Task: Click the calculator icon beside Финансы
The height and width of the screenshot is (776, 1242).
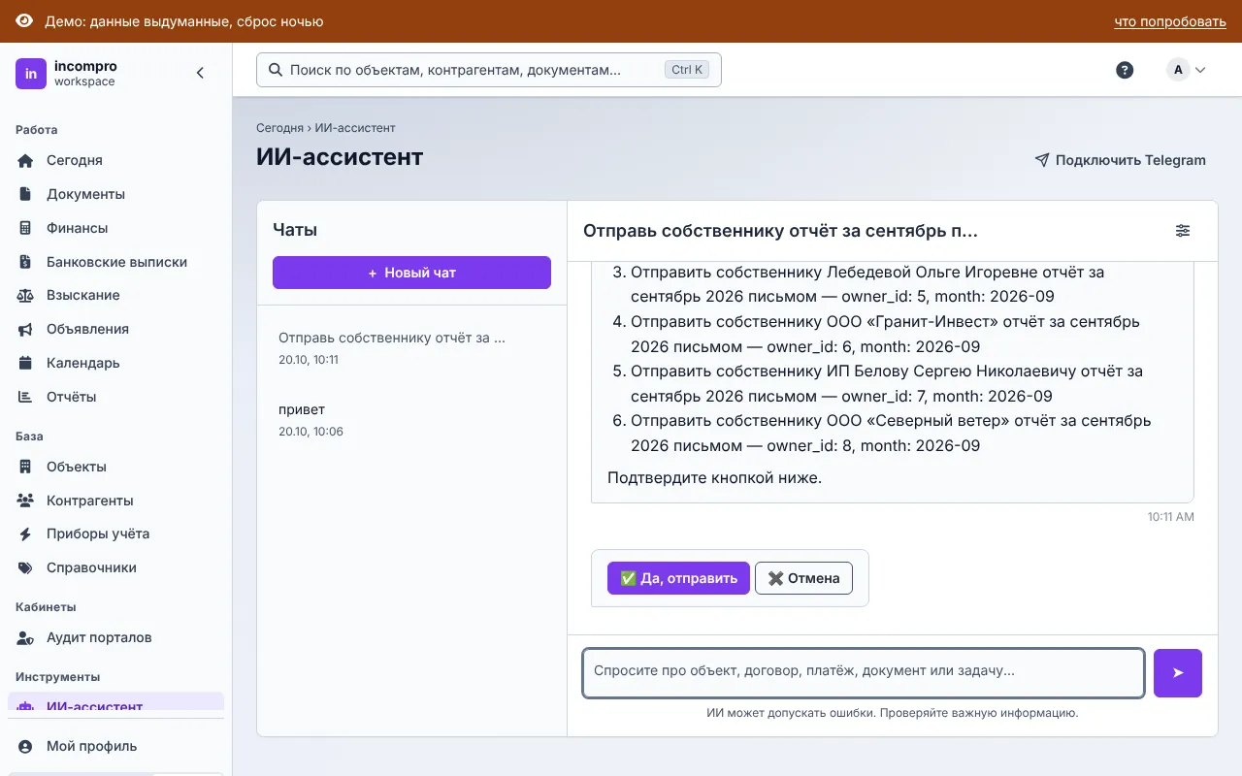Action: tap(26, 228)
